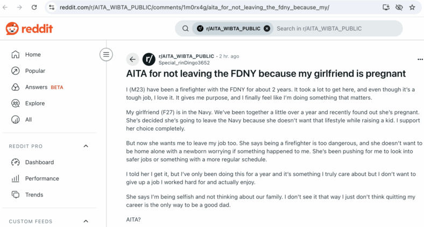Collapse the Custom Feeds section
Viewport: 424px width, 227px height.
point(86,221)
